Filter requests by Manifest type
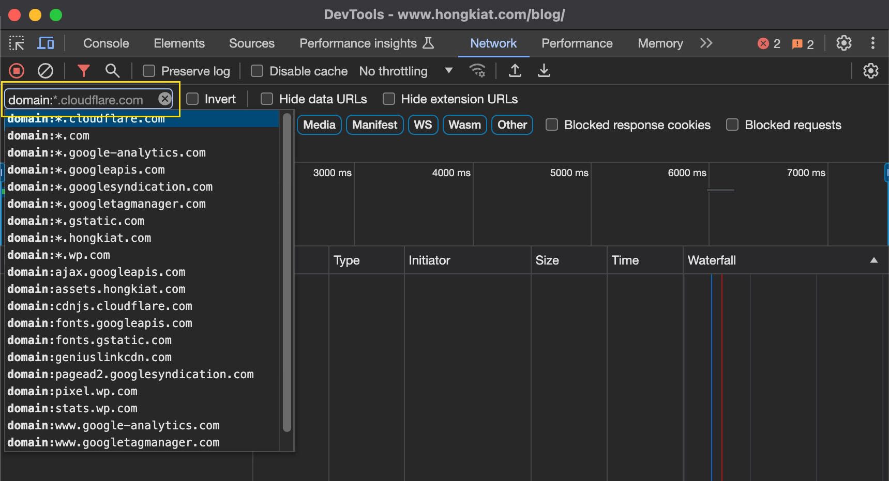 point(374,125)
